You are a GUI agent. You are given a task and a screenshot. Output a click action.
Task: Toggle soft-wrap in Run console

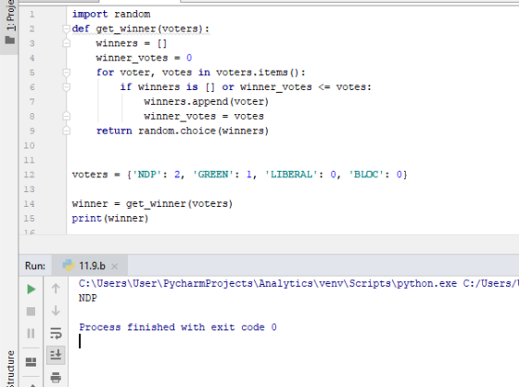(56, 332)
